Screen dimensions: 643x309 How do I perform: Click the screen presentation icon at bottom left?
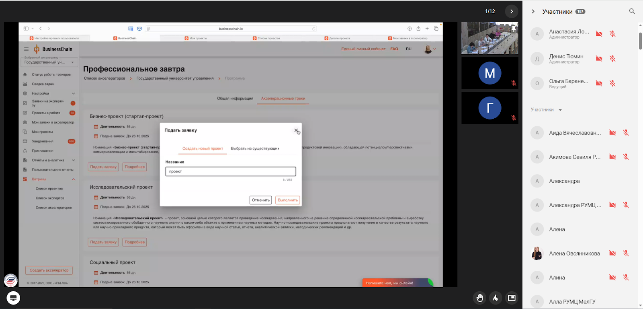pos(13,298)
